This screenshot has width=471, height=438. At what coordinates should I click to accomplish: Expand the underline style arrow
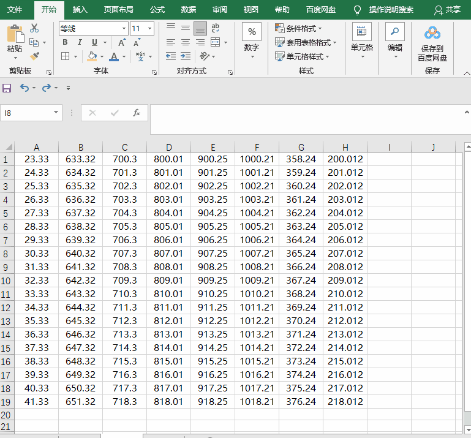click(x=105, y=42)
